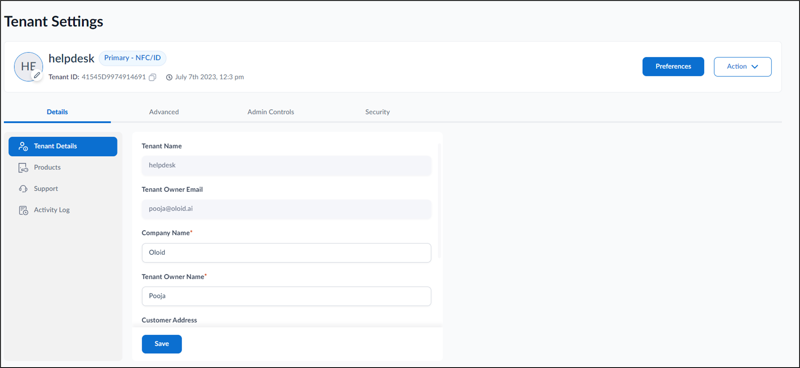The height and width of the screenshot is (368, 800).
Task: Click the Support headset icon
Action: click(23, 189)
